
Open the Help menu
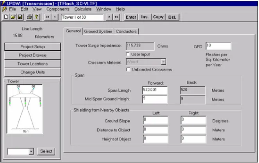tap(120, 9)
